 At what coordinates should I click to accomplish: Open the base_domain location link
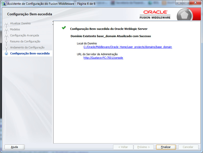tap(128, 47)
